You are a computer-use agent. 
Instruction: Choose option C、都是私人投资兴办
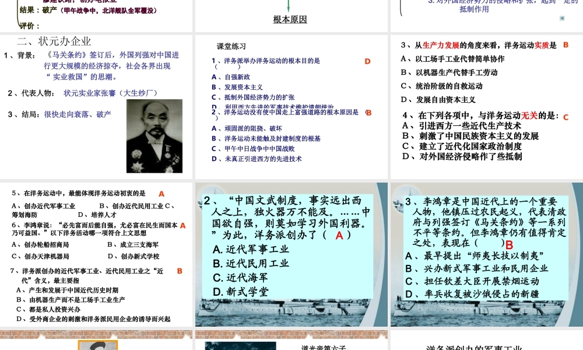point(48,309)
